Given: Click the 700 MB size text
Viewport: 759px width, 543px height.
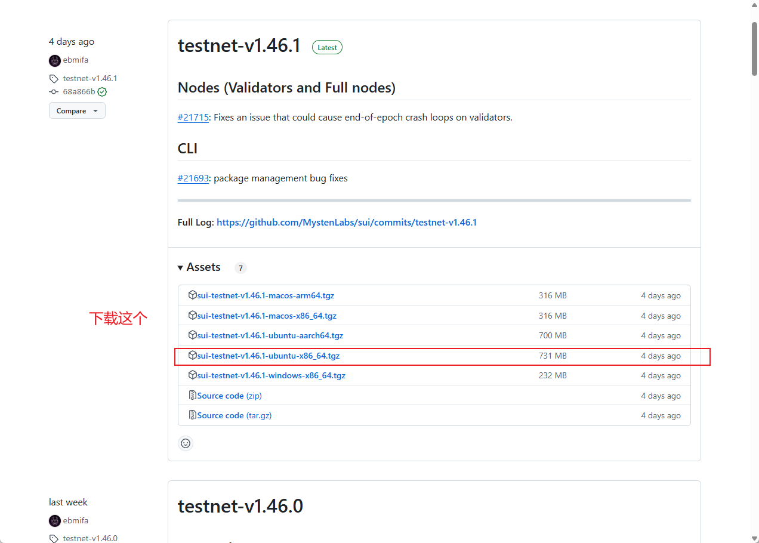Looking at the screenshot, I should pyautogui.click(x=553, y=335).
